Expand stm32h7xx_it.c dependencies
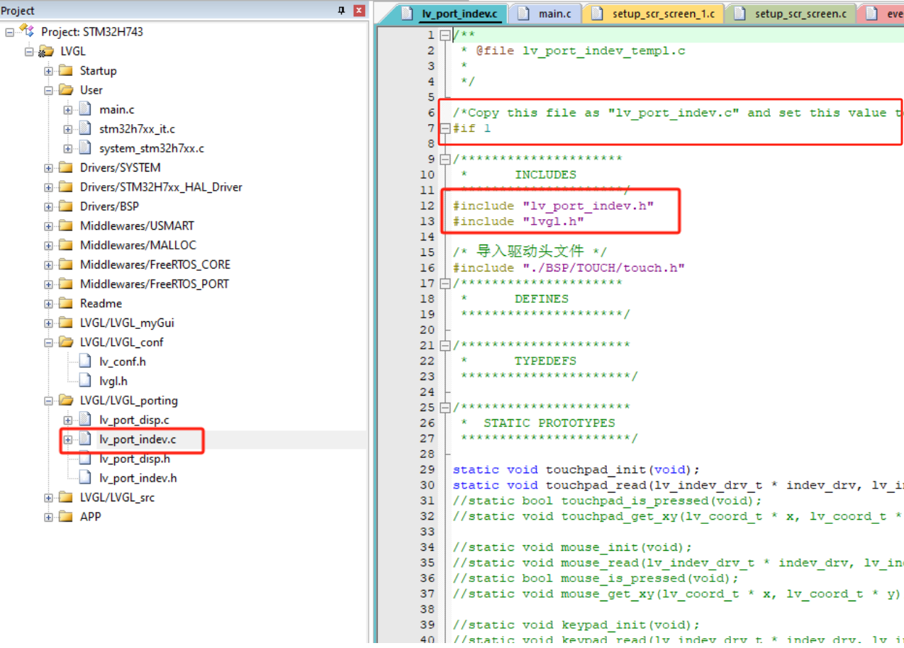The width and height of the screenshot is (904, 648). pyautogui.click(x=68, y=129)
